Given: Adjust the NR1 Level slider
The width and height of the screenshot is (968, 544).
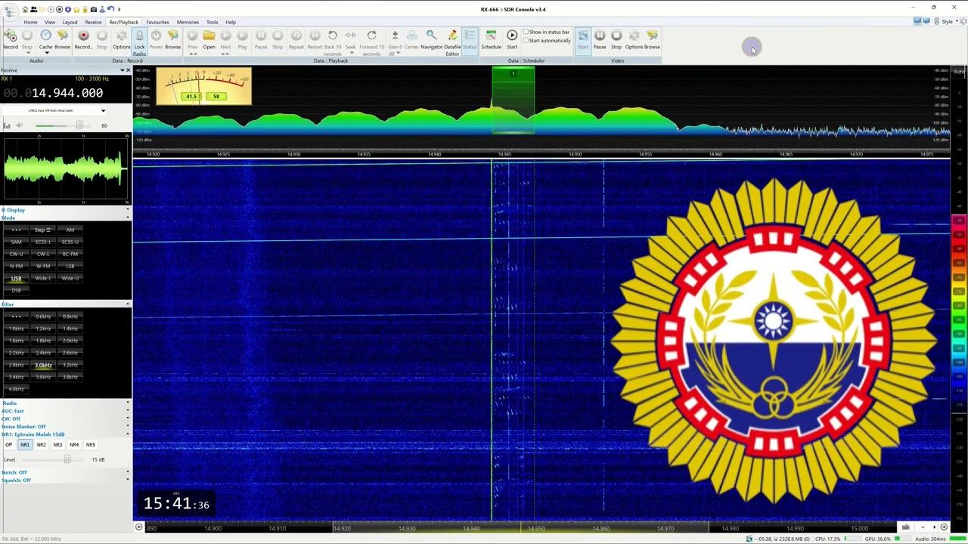Looking at the screenshot, I should [x=67, y=459].
